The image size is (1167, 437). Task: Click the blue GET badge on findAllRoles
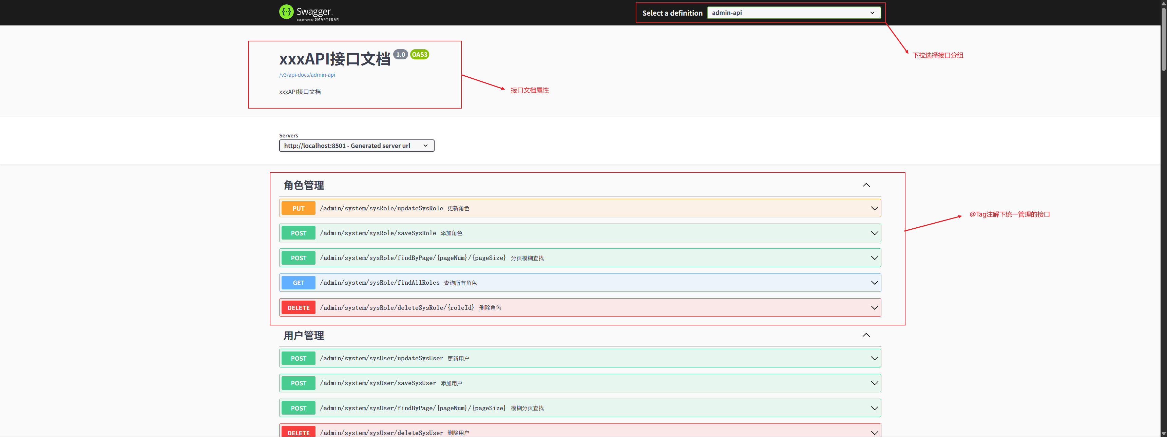click(298, 282)
